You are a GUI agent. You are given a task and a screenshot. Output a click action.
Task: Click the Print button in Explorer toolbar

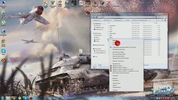click(127, 20)
